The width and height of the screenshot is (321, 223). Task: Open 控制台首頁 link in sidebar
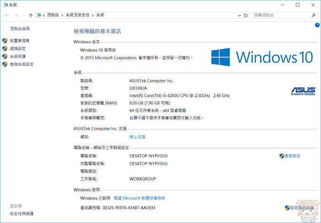point(20,28)
